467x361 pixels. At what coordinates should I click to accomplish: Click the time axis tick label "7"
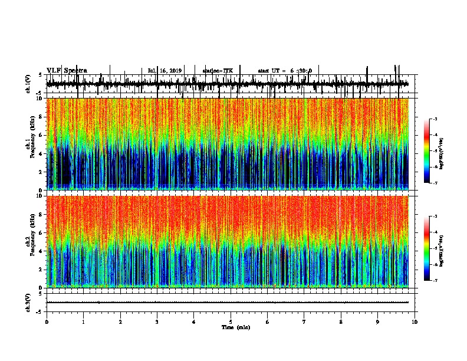point(304,322)
